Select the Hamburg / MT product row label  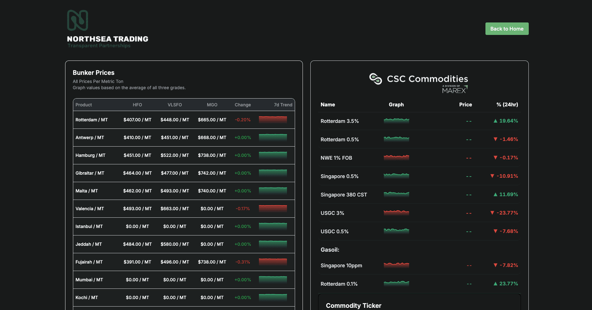(x=90, y=155)
